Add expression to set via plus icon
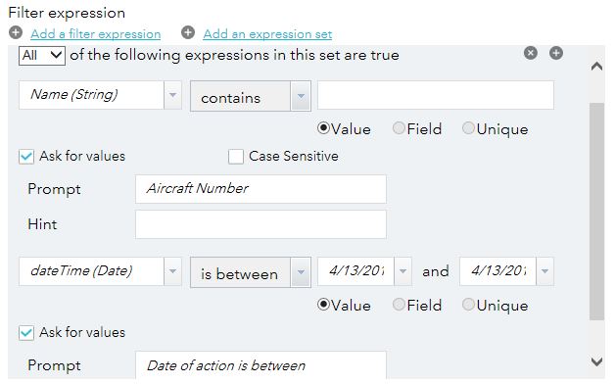Image resolution: width=615 pixels, height=384 pixels. pyautogui.click(x=556, y=53)
